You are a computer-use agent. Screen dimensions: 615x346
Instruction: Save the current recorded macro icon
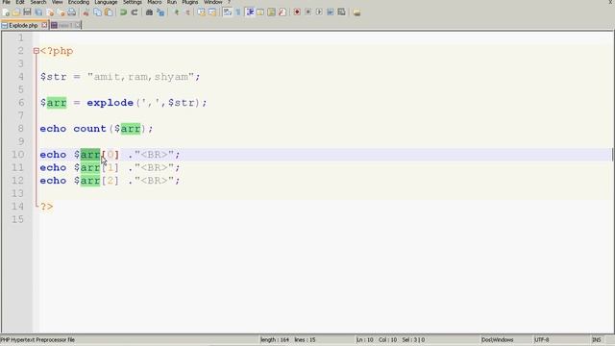[x=342, y=12]
